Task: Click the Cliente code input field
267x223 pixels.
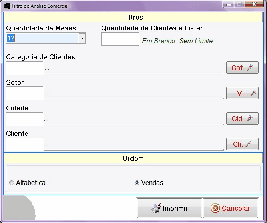Action: pos(24,144)
